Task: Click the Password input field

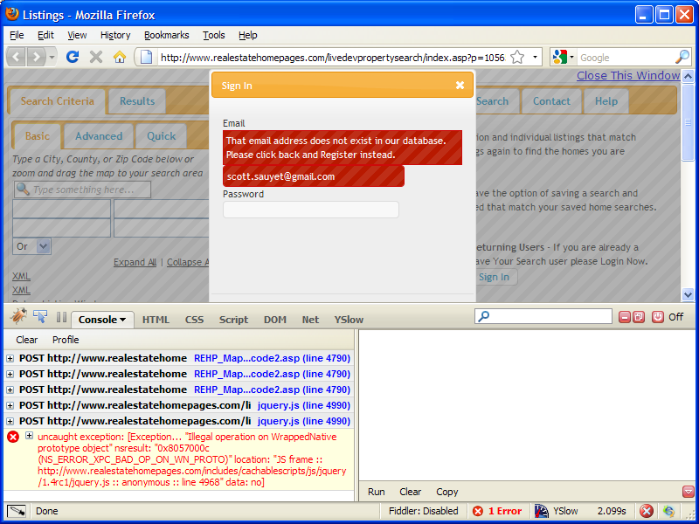Action: (311, 210)
